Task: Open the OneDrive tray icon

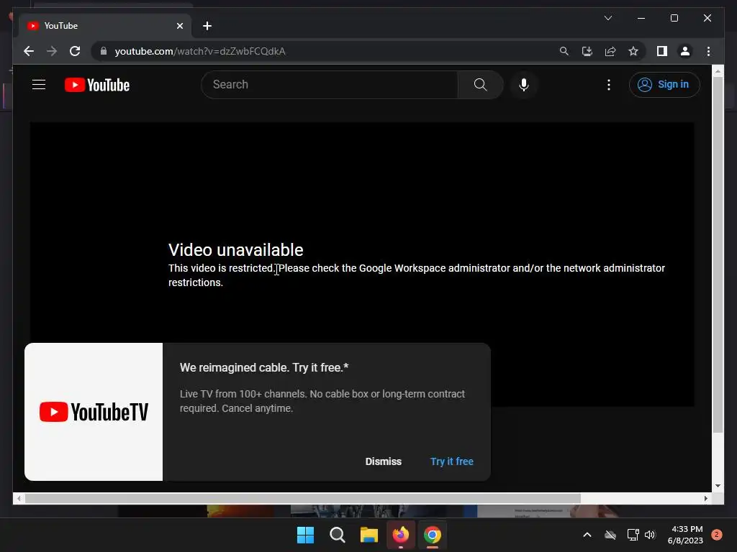Action: [x=610, y=535]
